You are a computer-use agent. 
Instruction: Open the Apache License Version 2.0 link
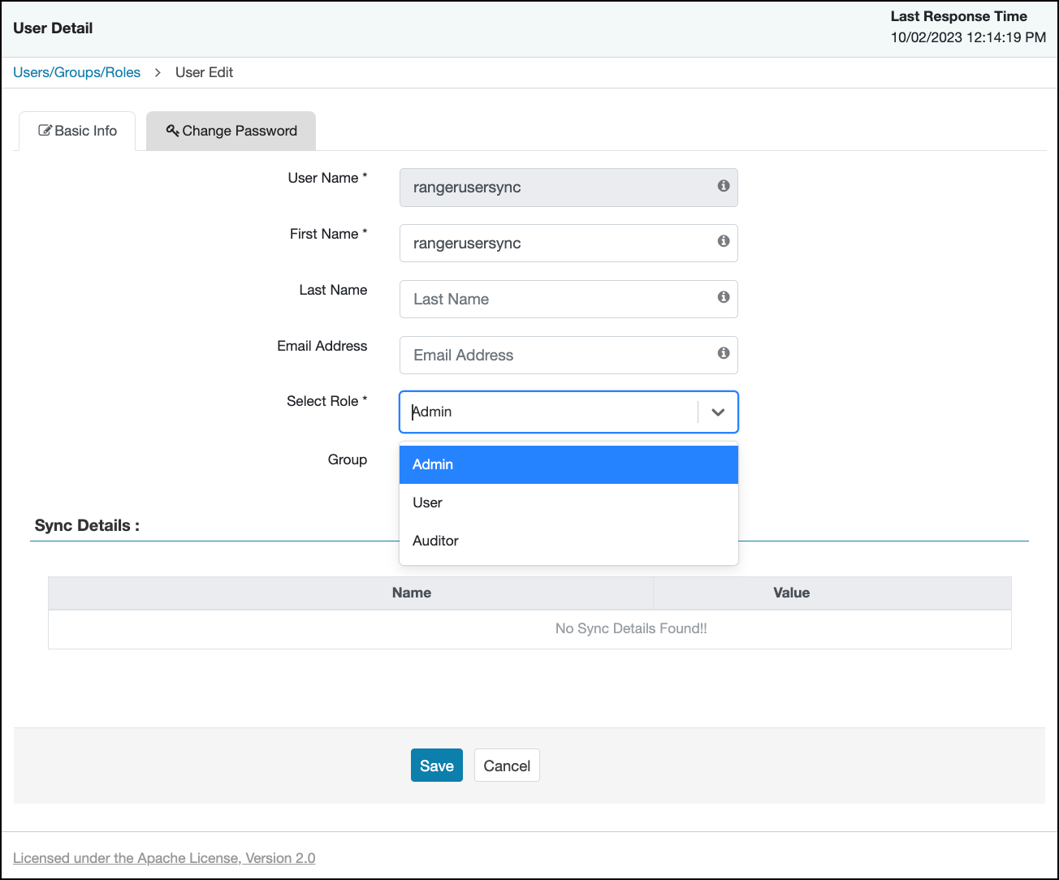click(x=164, y=858)
